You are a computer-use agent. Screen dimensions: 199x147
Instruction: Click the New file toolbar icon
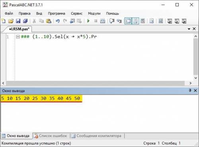click(x=4, y=21)
